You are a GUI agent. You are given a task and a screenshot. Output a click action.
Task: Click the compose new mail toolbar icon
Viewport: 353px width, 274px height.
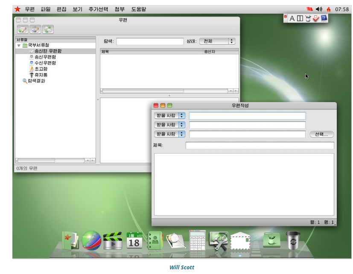click(23, 29)
